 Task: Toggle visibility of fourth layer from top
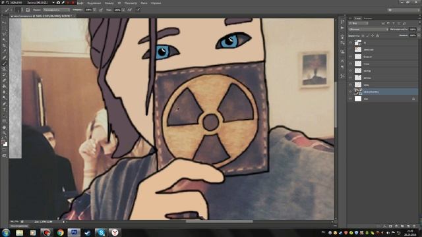tap(350, 64)
